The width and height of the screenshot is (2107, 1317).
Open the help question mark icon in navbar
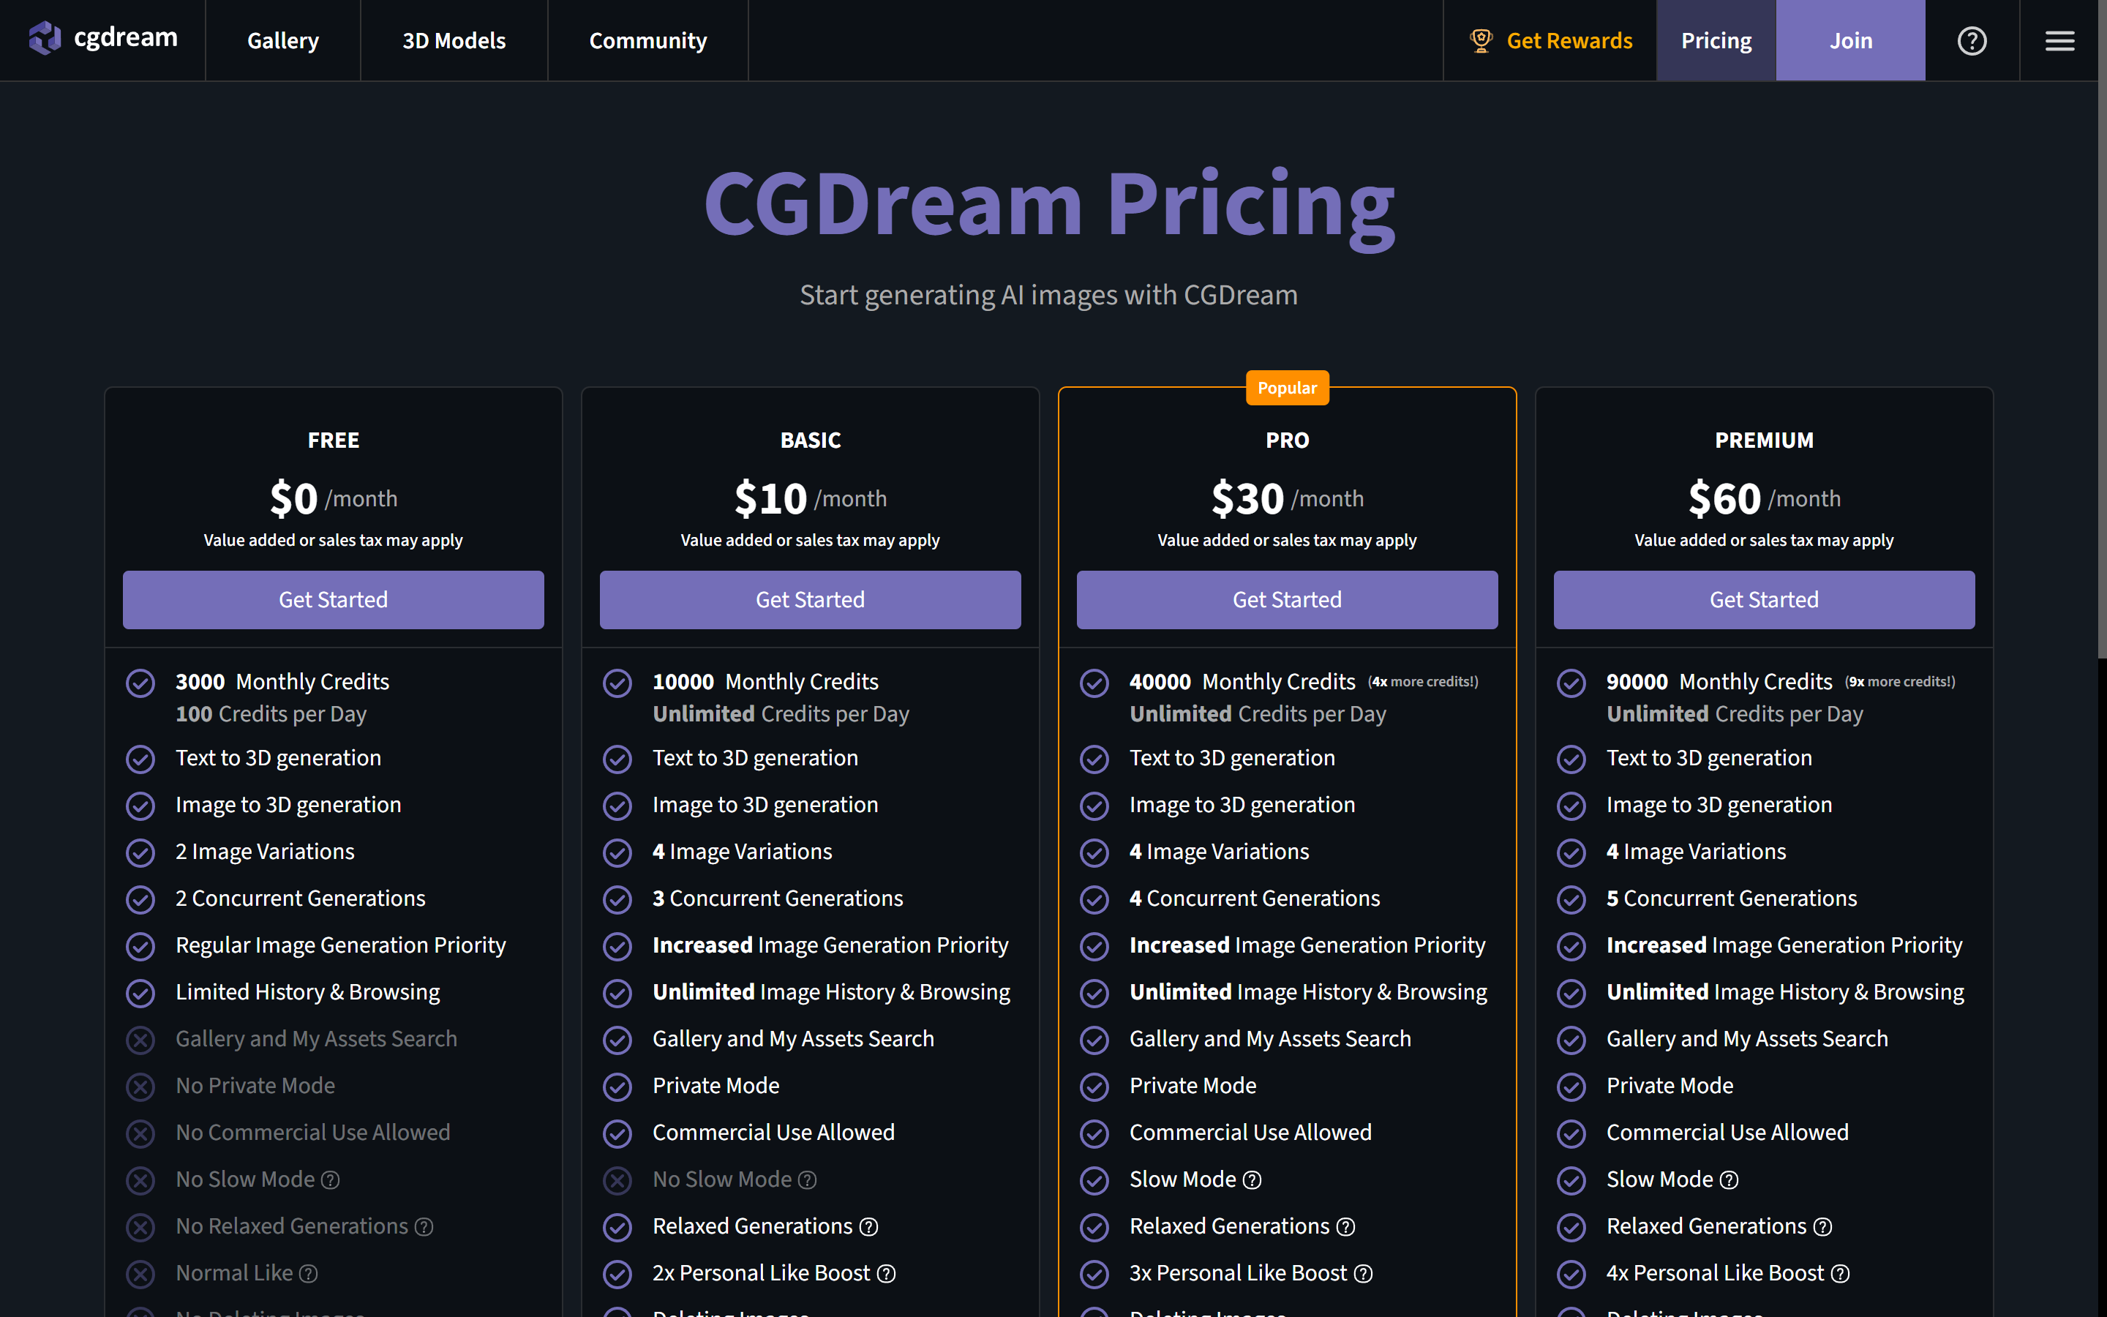tap(1971, 41)
